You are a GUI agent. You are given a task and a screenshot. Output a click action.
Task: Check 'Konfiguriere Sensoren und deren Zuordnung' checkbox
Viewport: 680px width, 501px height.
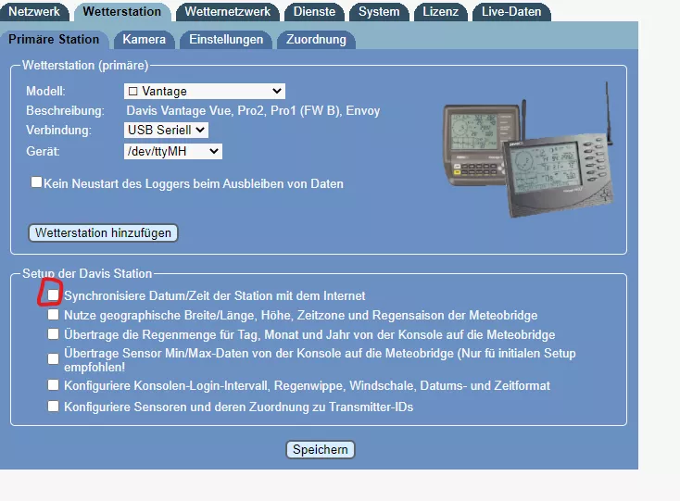tap(53, 407)
